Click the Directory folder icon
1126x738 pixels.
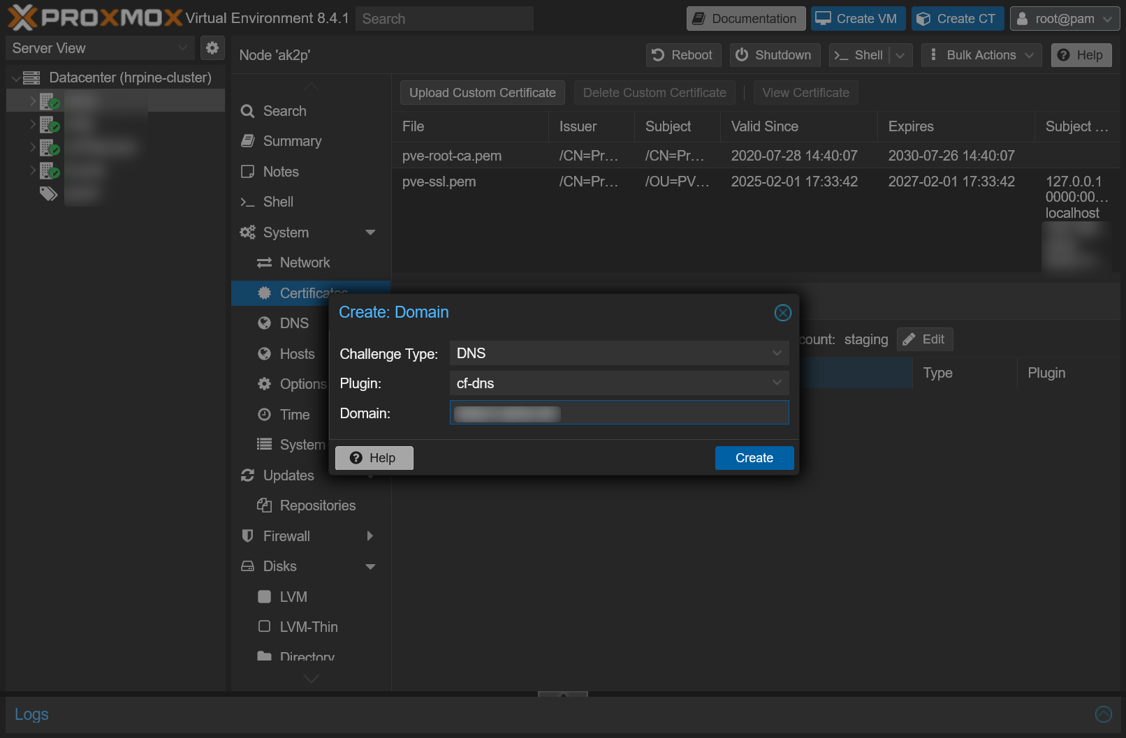pyautogui.click(x=264, y=656)
